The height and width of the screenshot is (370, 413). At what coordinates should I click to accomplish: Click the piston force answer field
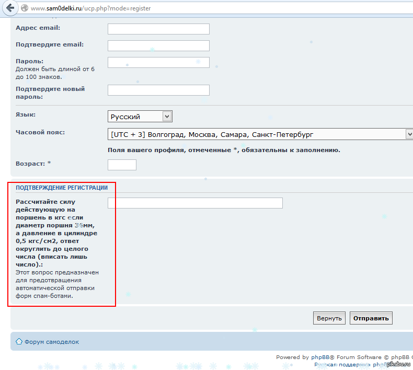195,203
